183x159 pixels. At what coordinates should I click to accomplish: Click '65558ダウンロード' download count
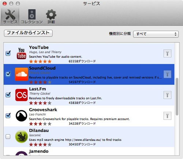pos(82,61)
